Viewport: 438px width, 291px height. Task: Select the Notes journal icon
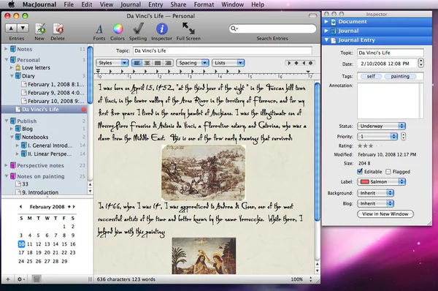pyautogui.click(x=13, y=49)
